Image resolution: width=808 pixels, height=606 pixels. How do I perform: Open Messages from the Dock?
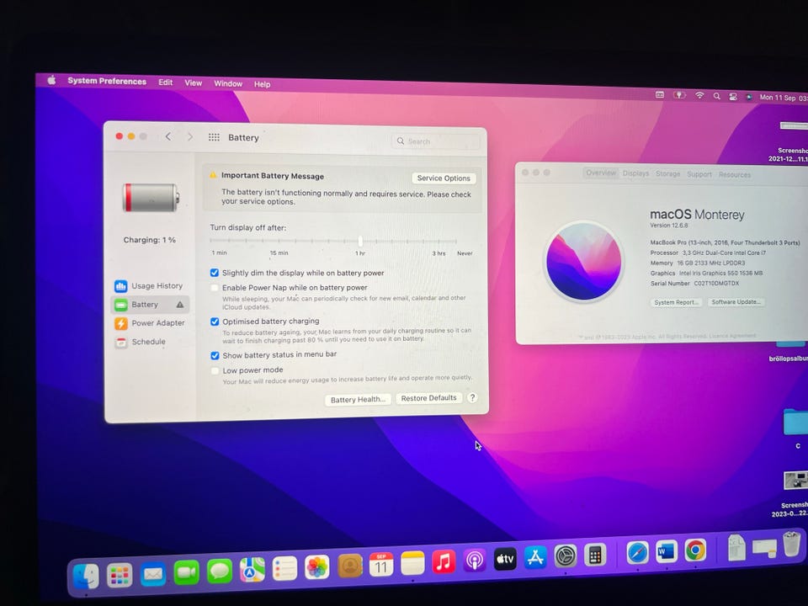coord(220,571)
